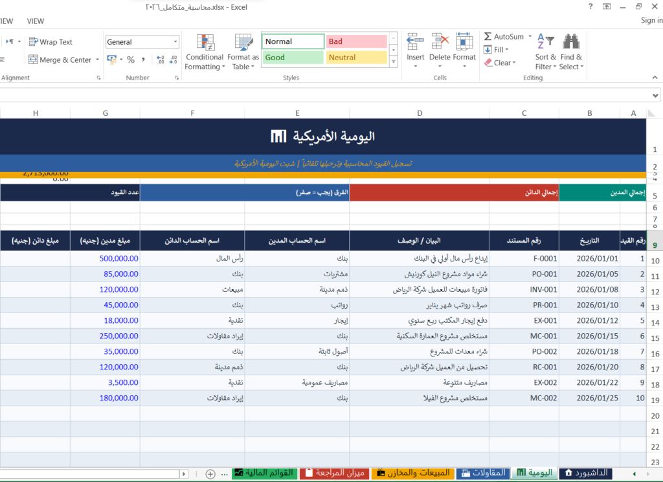Image resolution: width=663 pixels, height=482 pixels.
Task: Switch to ميزان المراجعة sheet tab
Action: pyautogui.click(x=335, y=473)
